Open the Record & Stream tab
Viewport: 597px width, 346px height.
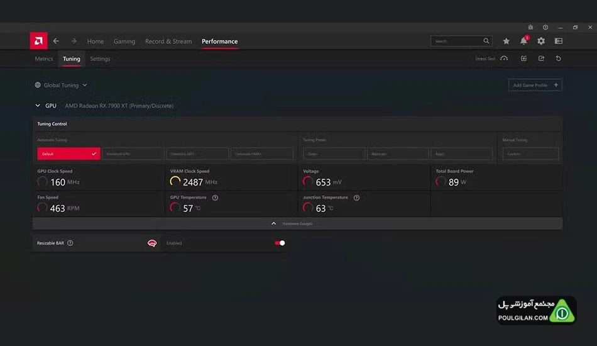168,41
